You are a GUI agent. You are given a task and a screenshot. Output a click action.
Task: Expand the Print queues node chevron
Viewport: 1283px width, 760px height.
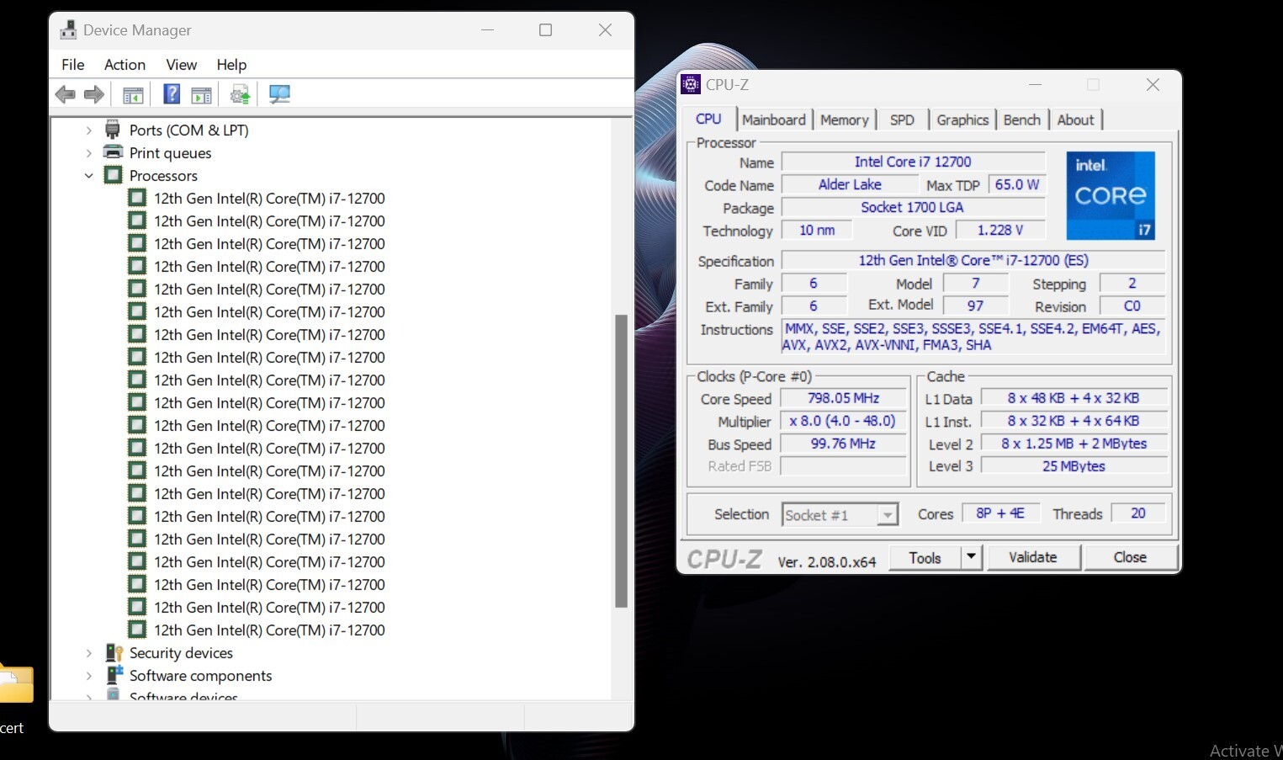[89, 153]
